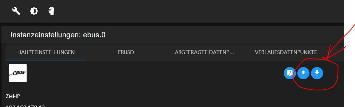Switch to the HAUPTEINSTELLUNGEN tab
This screenshot has width=355, height=107.
point(46,52)
